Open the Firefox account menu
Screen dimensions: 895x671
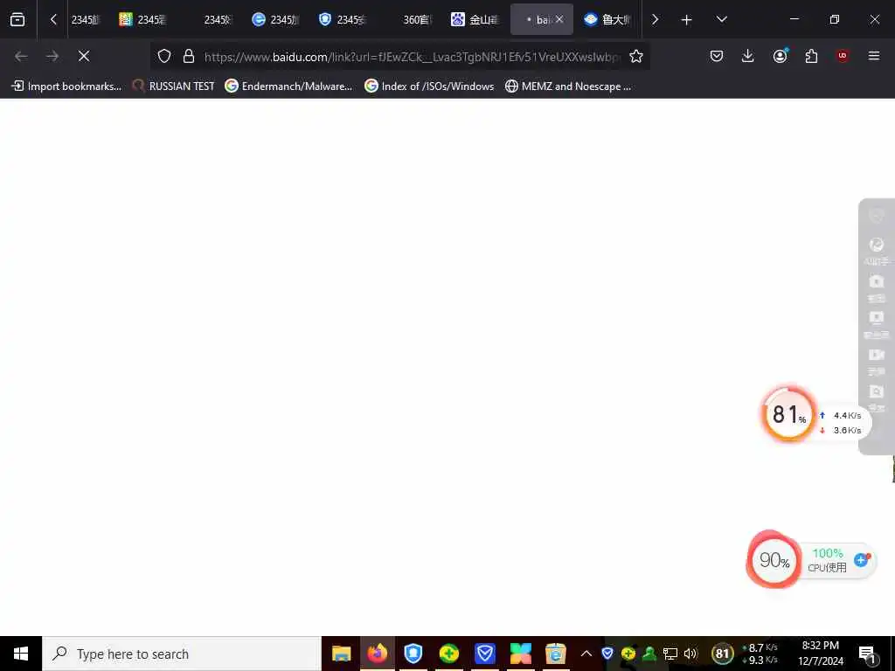pos(781,56)
